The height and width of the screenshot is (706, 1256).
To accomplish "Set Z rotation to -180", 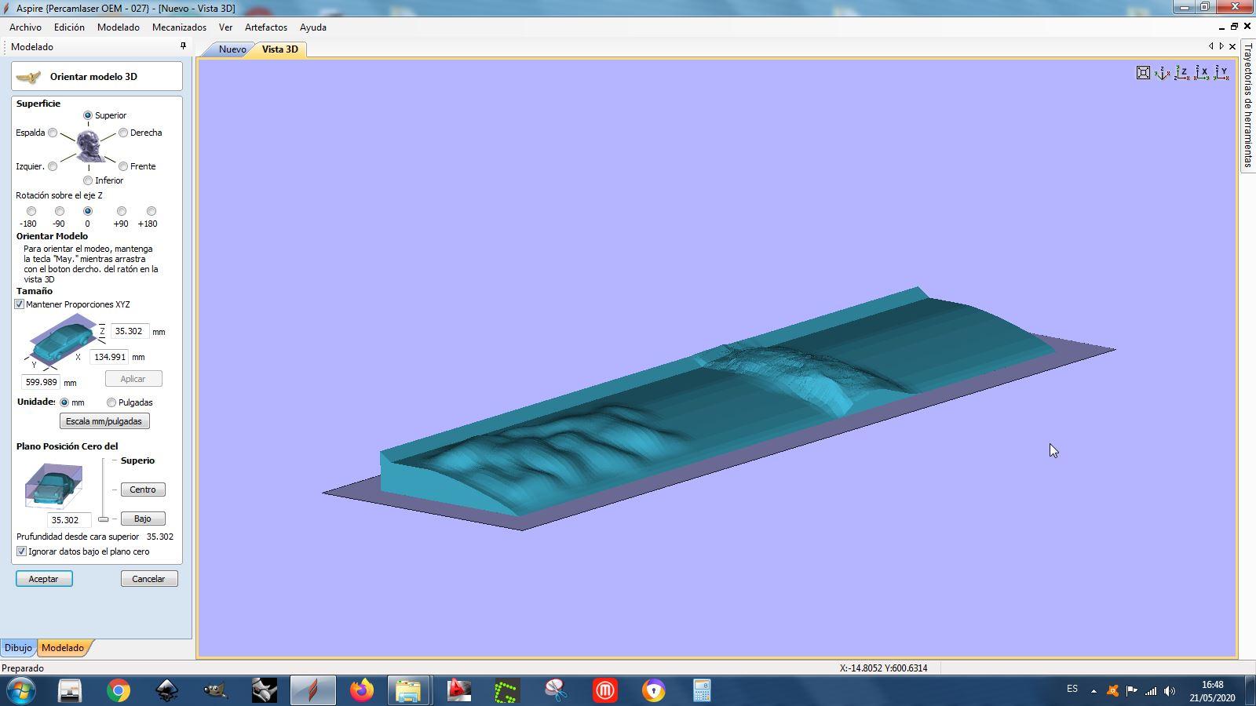I will [31, 211].
